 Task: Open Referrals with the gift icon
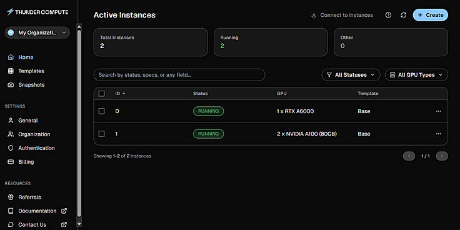[11, 197]
